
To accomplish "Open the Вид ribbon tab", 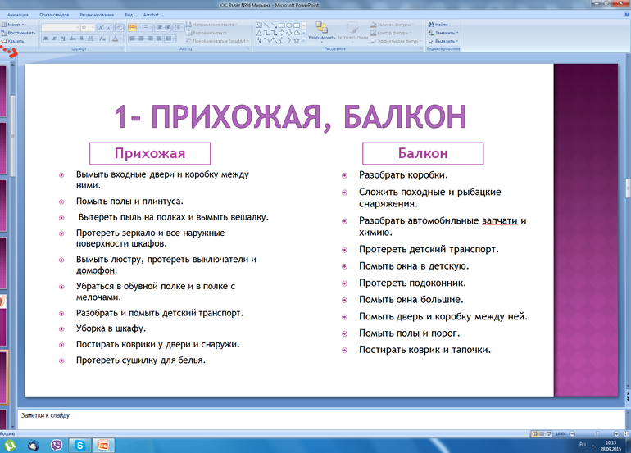I will 129,15.
